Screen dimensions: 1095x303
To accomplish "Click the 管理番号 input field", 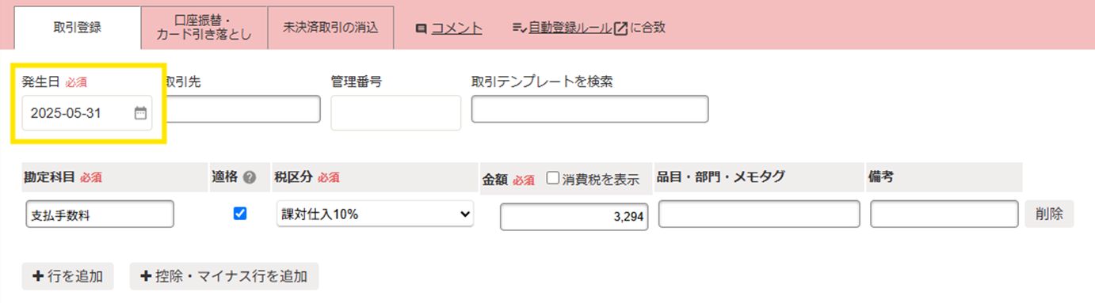I will pos(395,112).
